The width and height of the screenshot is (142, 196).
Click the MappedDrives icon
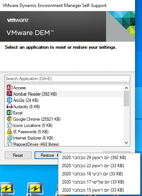tap(10, 144)
